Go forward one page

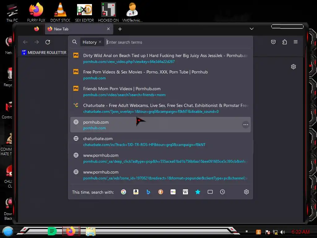coord(37,42)
